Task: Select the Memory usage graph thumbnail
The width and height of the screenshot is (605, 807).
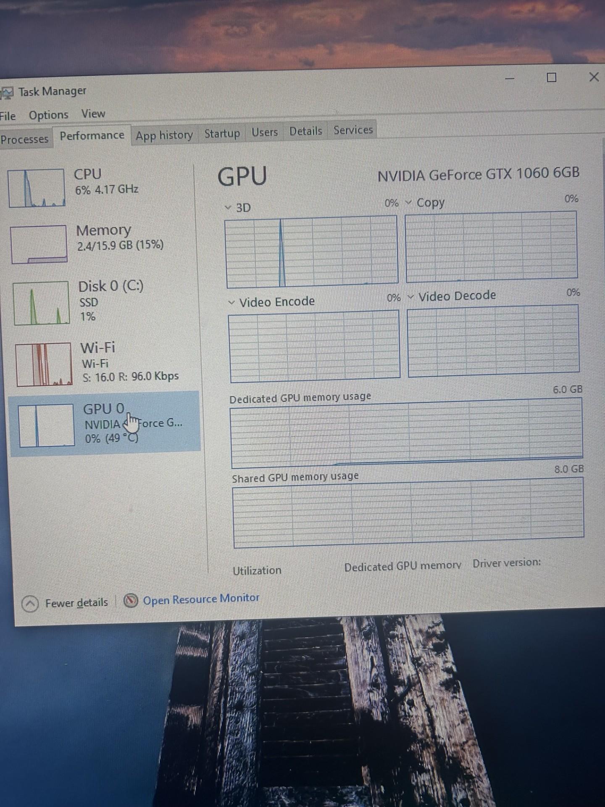Action: [x=39, y=244]
